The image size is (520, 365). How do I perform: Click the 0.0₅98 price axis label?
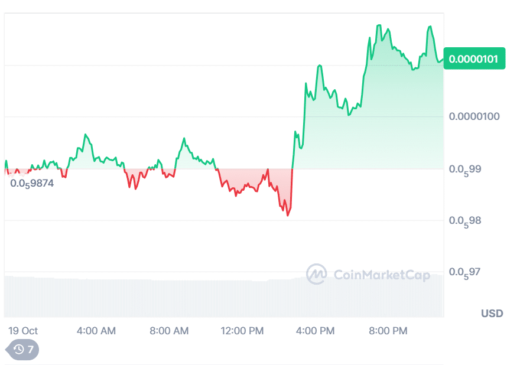(x=464, y=221)
